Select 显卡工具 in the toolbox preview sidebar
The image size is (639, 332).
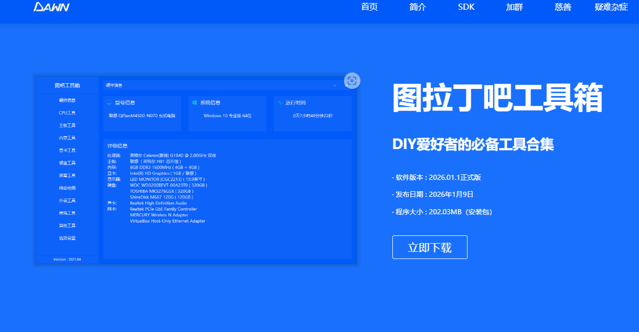tap(67, 151)
